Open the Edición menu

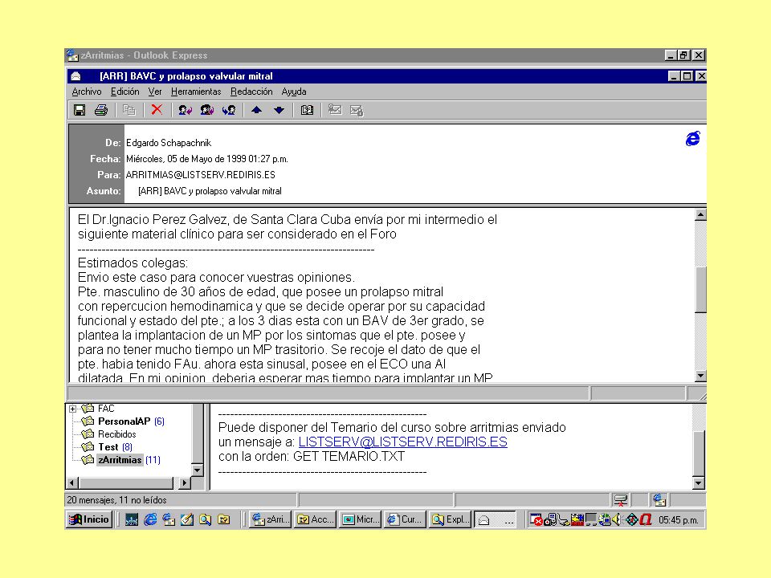click(125, 92)
